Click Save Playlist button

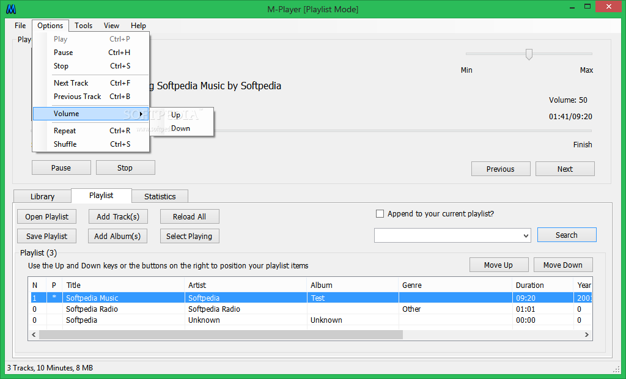coord(46,236)
